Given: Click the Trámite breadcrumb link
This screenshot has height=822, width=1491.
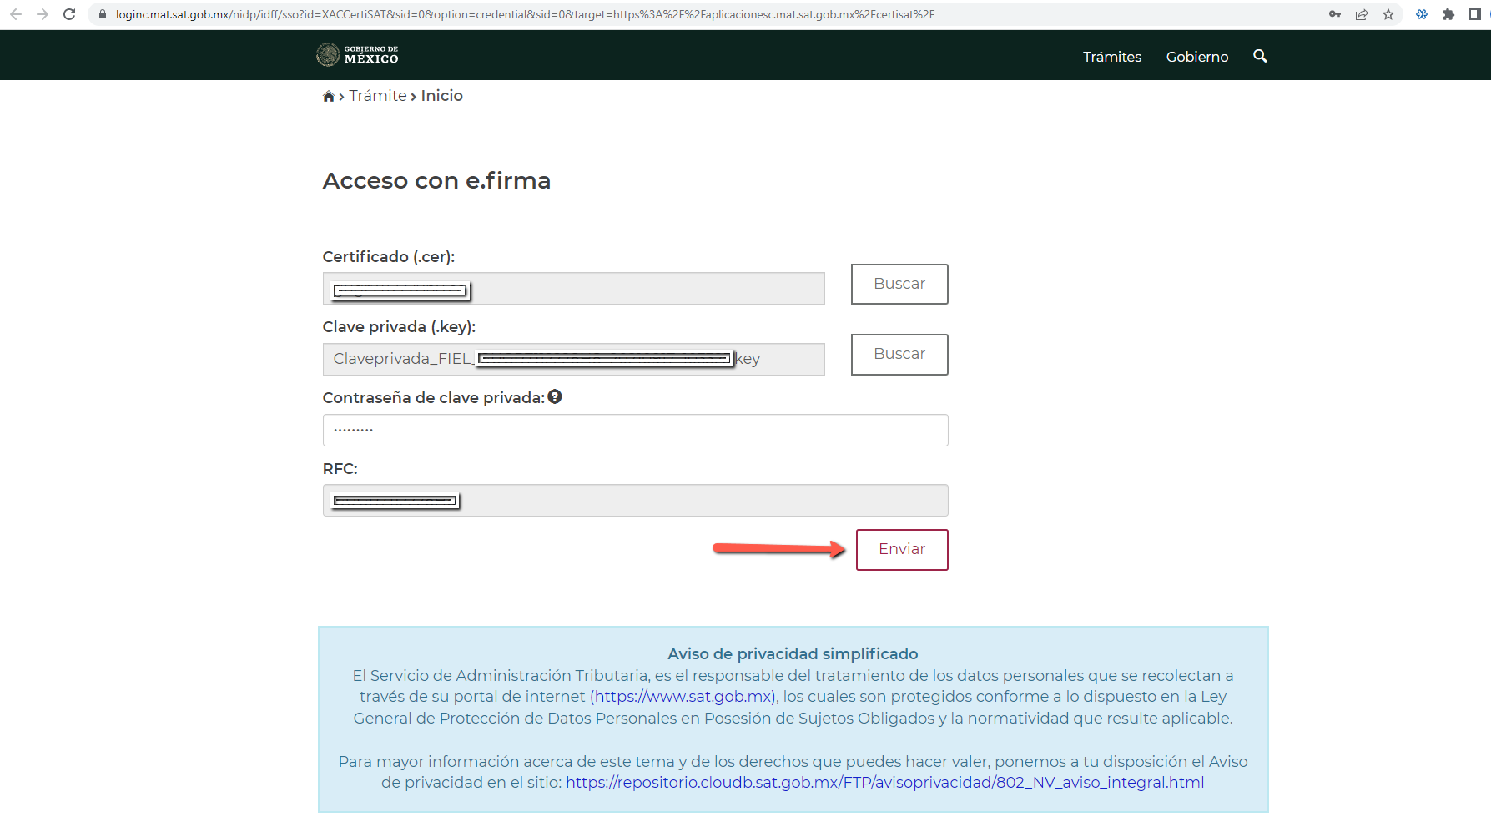Looking at the screenshot, I should click(377, 96).
